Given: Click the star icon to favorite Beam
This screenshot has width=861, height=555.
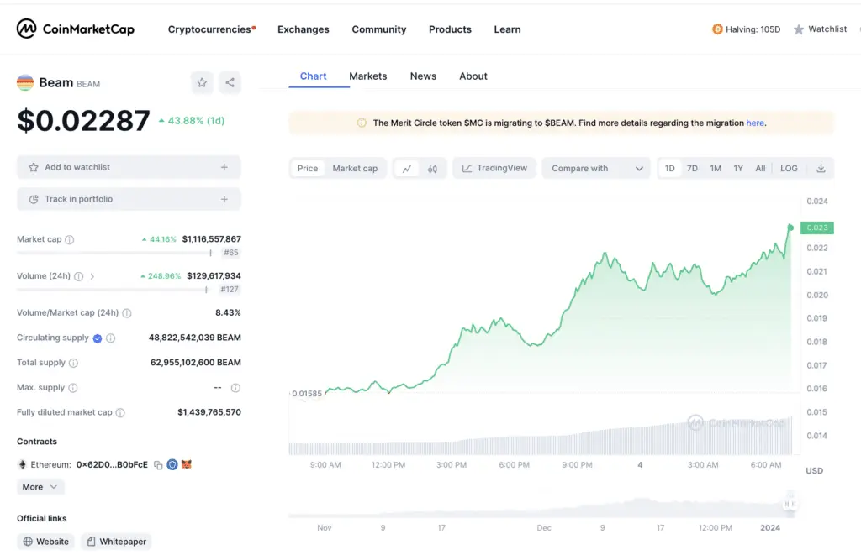Looking at the screenshot, I should coord(202,82).
